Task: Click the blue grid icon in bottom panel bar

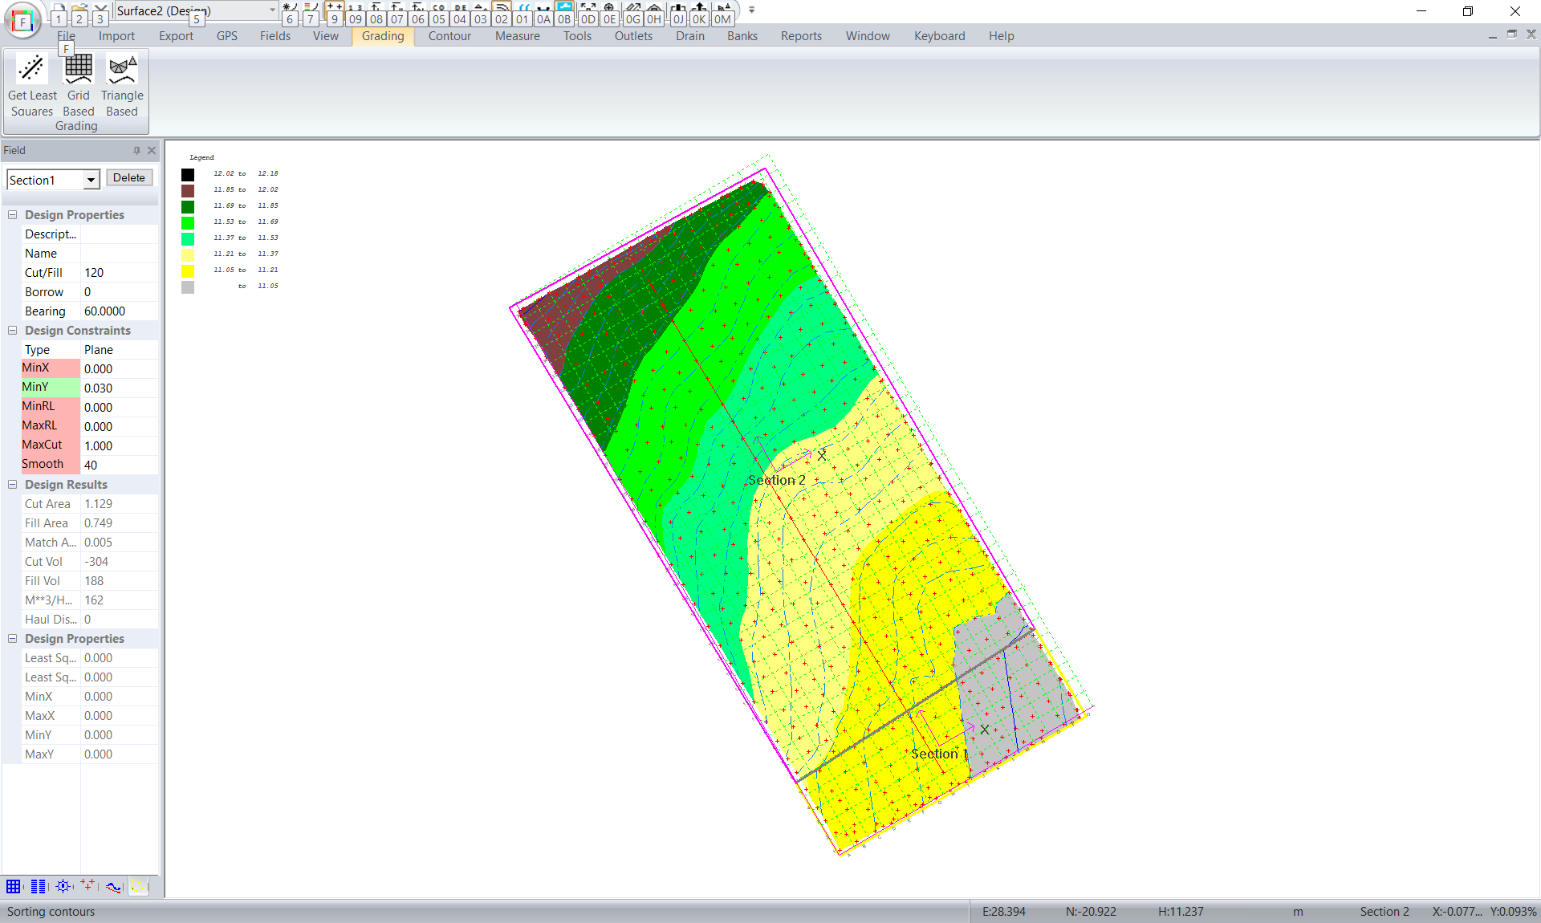Action: point(14,886)
